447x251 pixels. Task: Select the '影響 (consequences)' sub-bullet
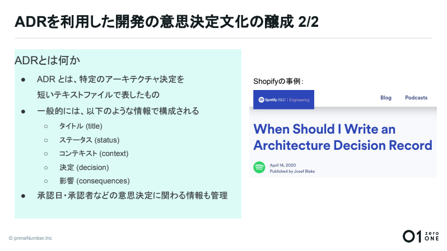[x=94, y=181]
